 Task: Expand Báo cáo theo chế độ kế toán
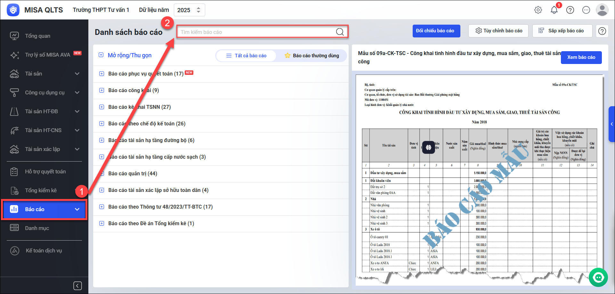point(101,123)
